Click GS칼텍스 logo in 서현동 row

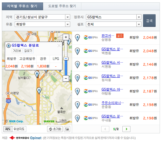[x=91, y=64]
